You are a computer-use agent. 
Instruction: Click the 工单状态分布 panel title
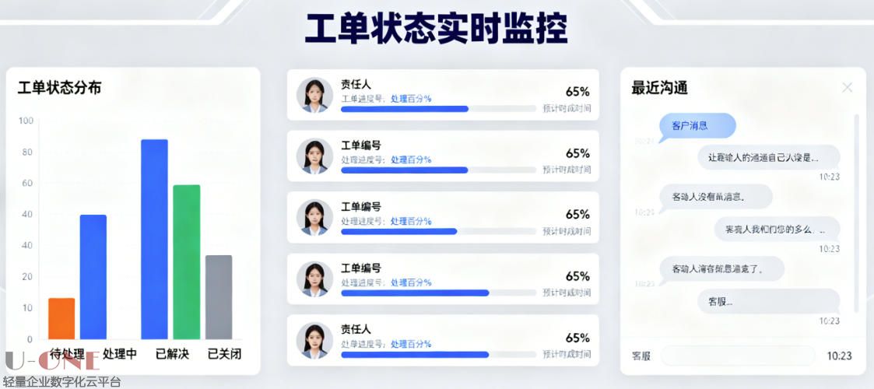point(59,88)
